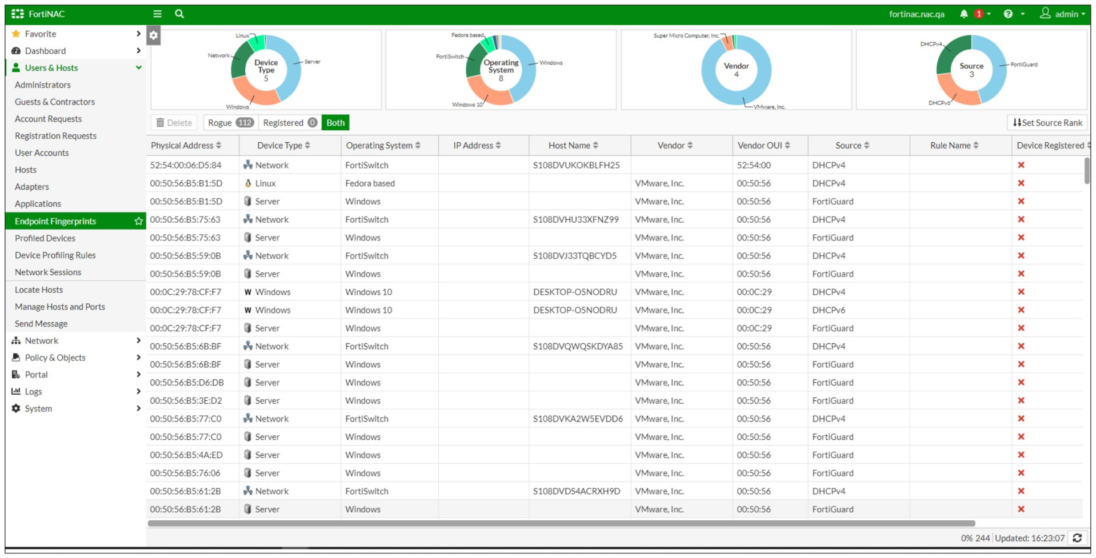Open the help dropdown arrow
Image resolution: width=1096 pixels, height=558 pixels.
coord(1022,14)
